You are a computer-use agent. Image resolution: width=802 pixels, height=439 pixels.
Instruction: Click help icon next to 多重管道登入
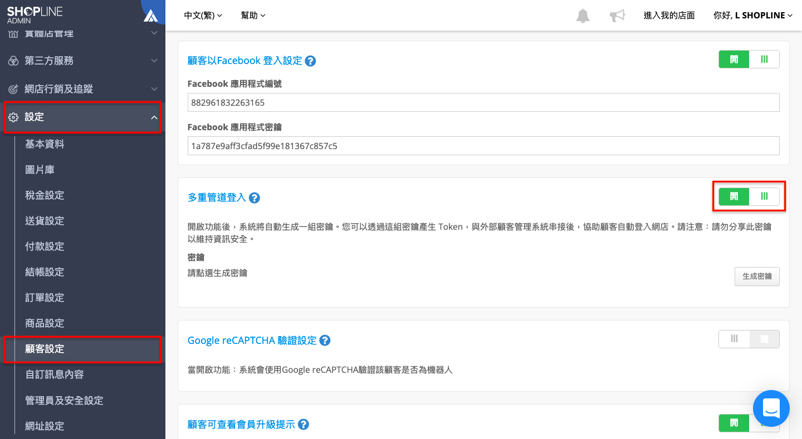pyautogui.click(x=255, y=198)
